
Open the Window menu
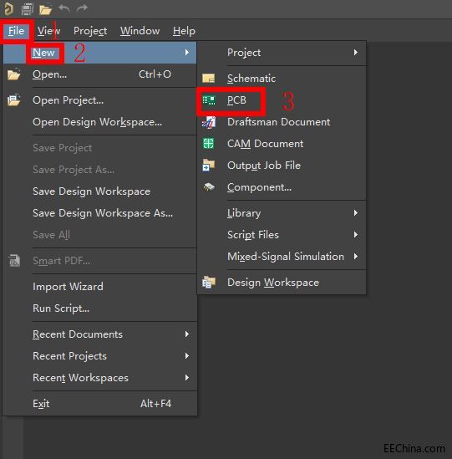coord(140,31)
